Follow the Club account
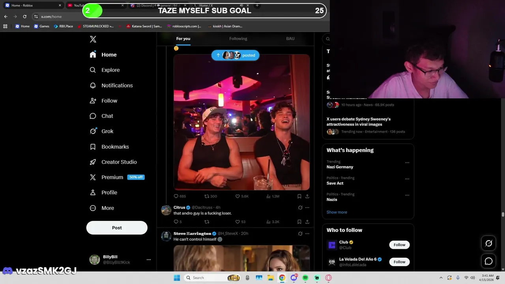 pyautogui.click(x=399, y=245)
